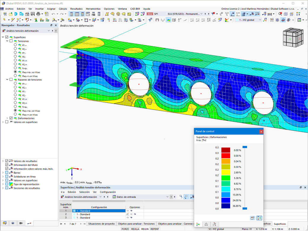Image resolution: width=308 pixels, height=231 pixels.
Task: Click the REJILLA status bar toggle
Action: 135,229
